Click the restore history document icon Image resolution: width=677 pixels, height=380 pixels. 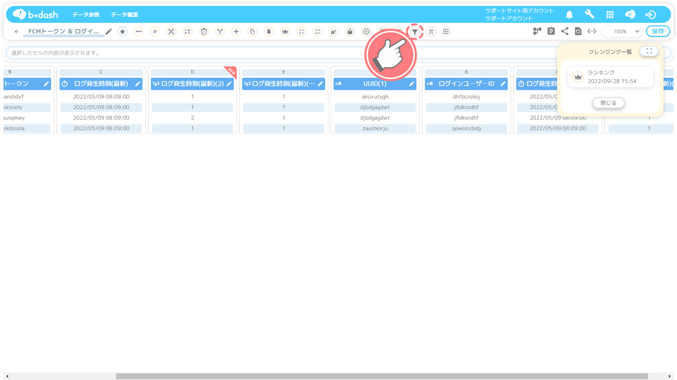click(x=578, y=31)
